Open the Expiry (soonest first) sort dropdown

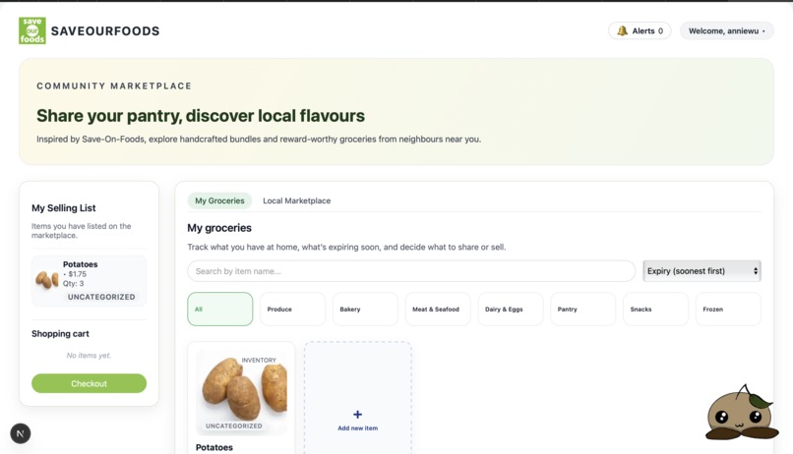coord(701,271)
